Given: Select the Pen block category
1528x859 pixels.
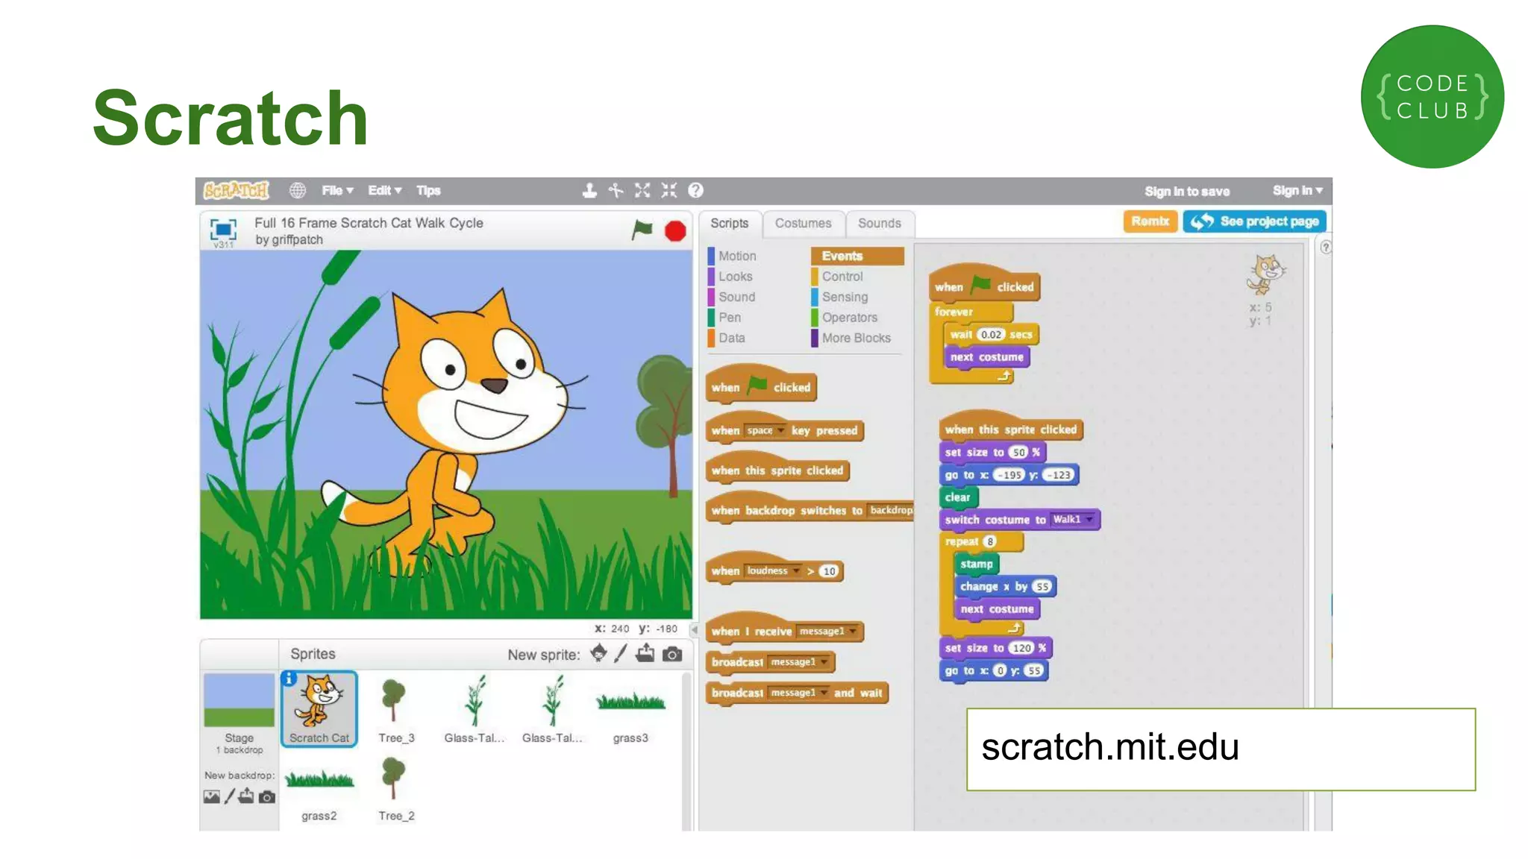Looking at the screenshot, I should [730, 318].
